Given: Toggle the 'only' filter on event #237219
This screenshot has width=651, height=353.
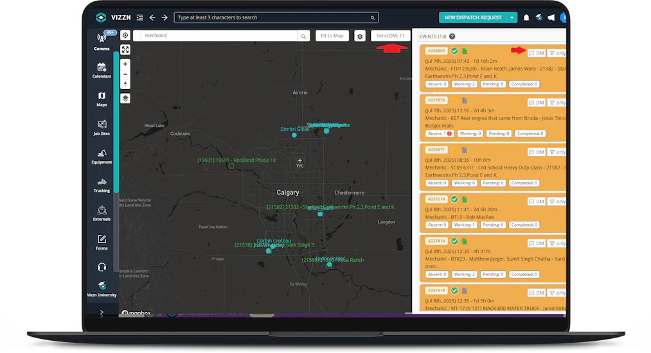Looking at the screenshot, I should [557, 202].
